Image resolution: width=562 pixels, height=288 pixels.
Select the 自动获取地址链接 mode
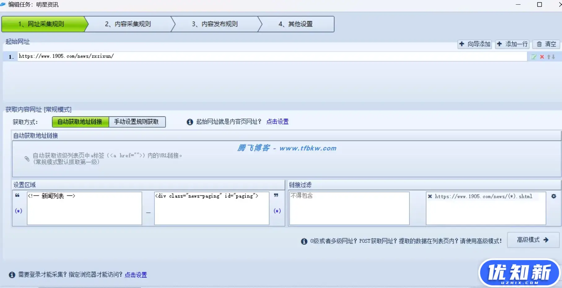80,122
